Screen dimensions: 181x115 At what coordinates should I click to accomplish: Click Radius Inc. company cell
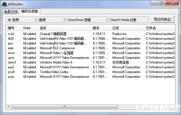[120, 34]
